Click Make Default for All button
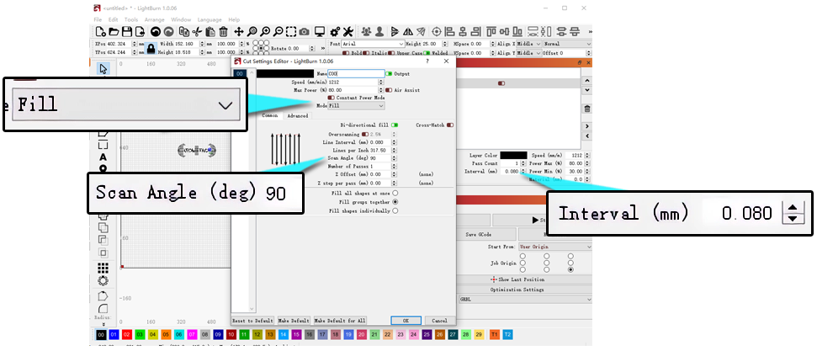This screenshot has width=817, height=351. coord(340,320)
